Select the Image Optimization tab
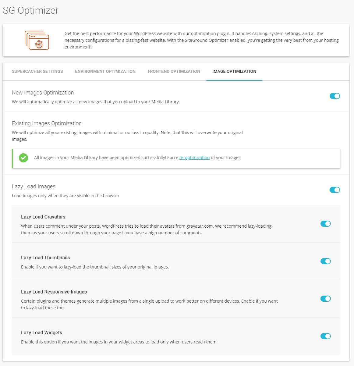The width and height of the screenshot is (354, 366). [234, 71]
